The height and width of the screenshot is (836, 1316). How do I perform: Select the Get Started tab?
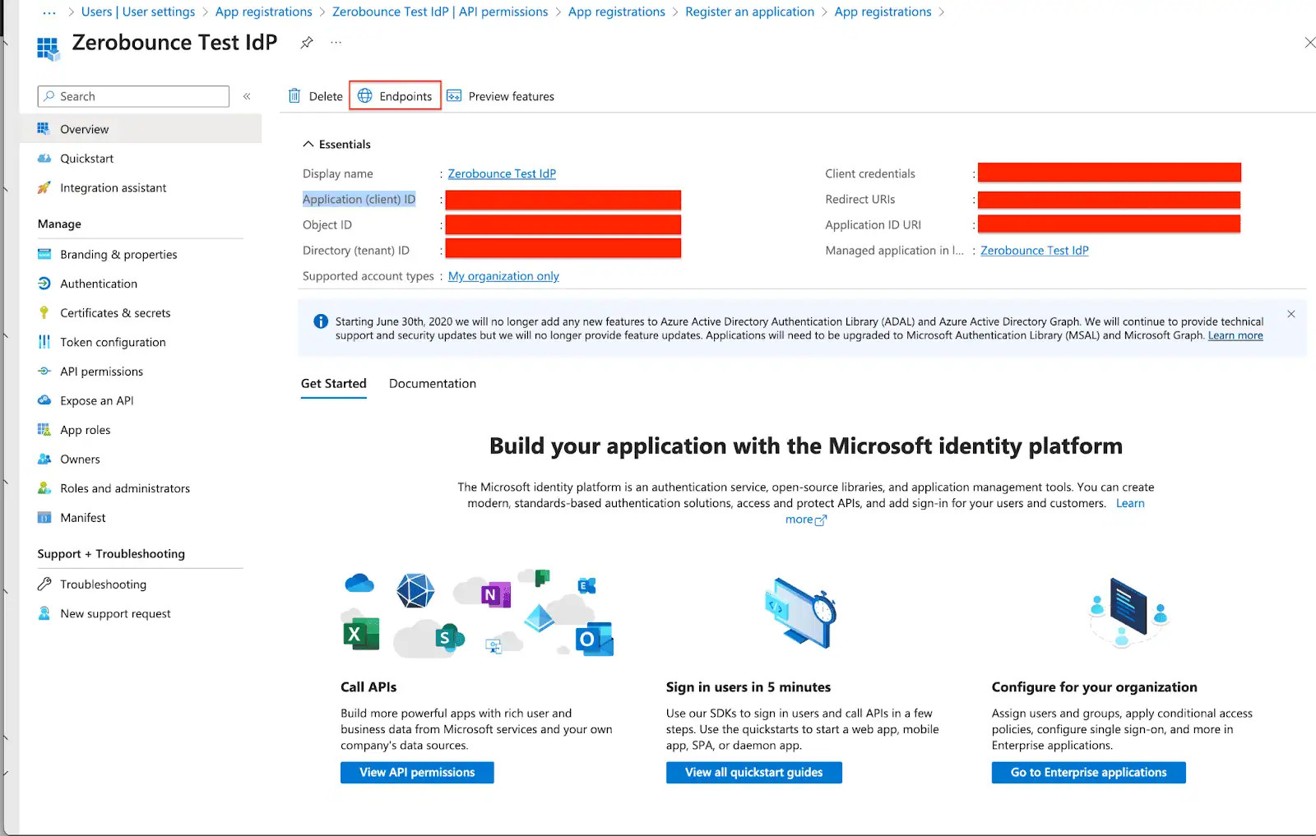[x=333, y=383]
